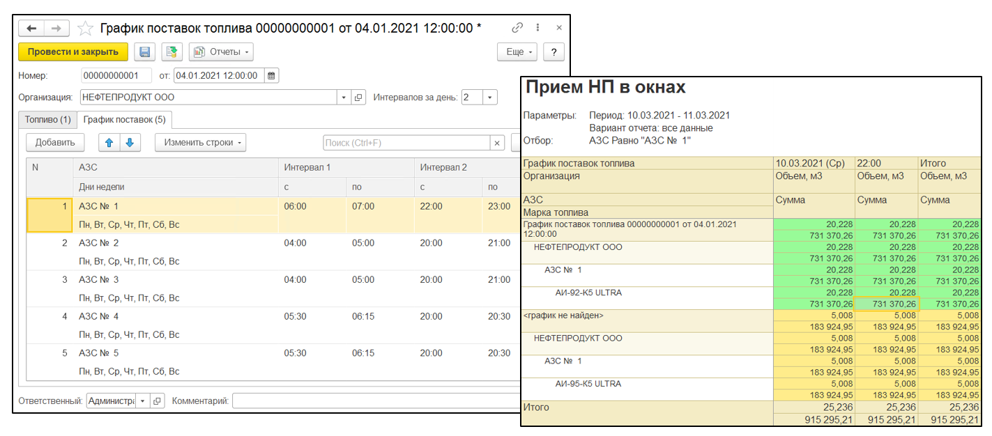Open the Организация field's open-form icon
This screenshot has height=436, width=992.
[x=359, y=98]
